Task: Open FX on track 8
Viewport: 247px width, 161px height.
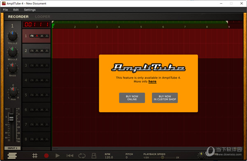Action: (32, 139)
